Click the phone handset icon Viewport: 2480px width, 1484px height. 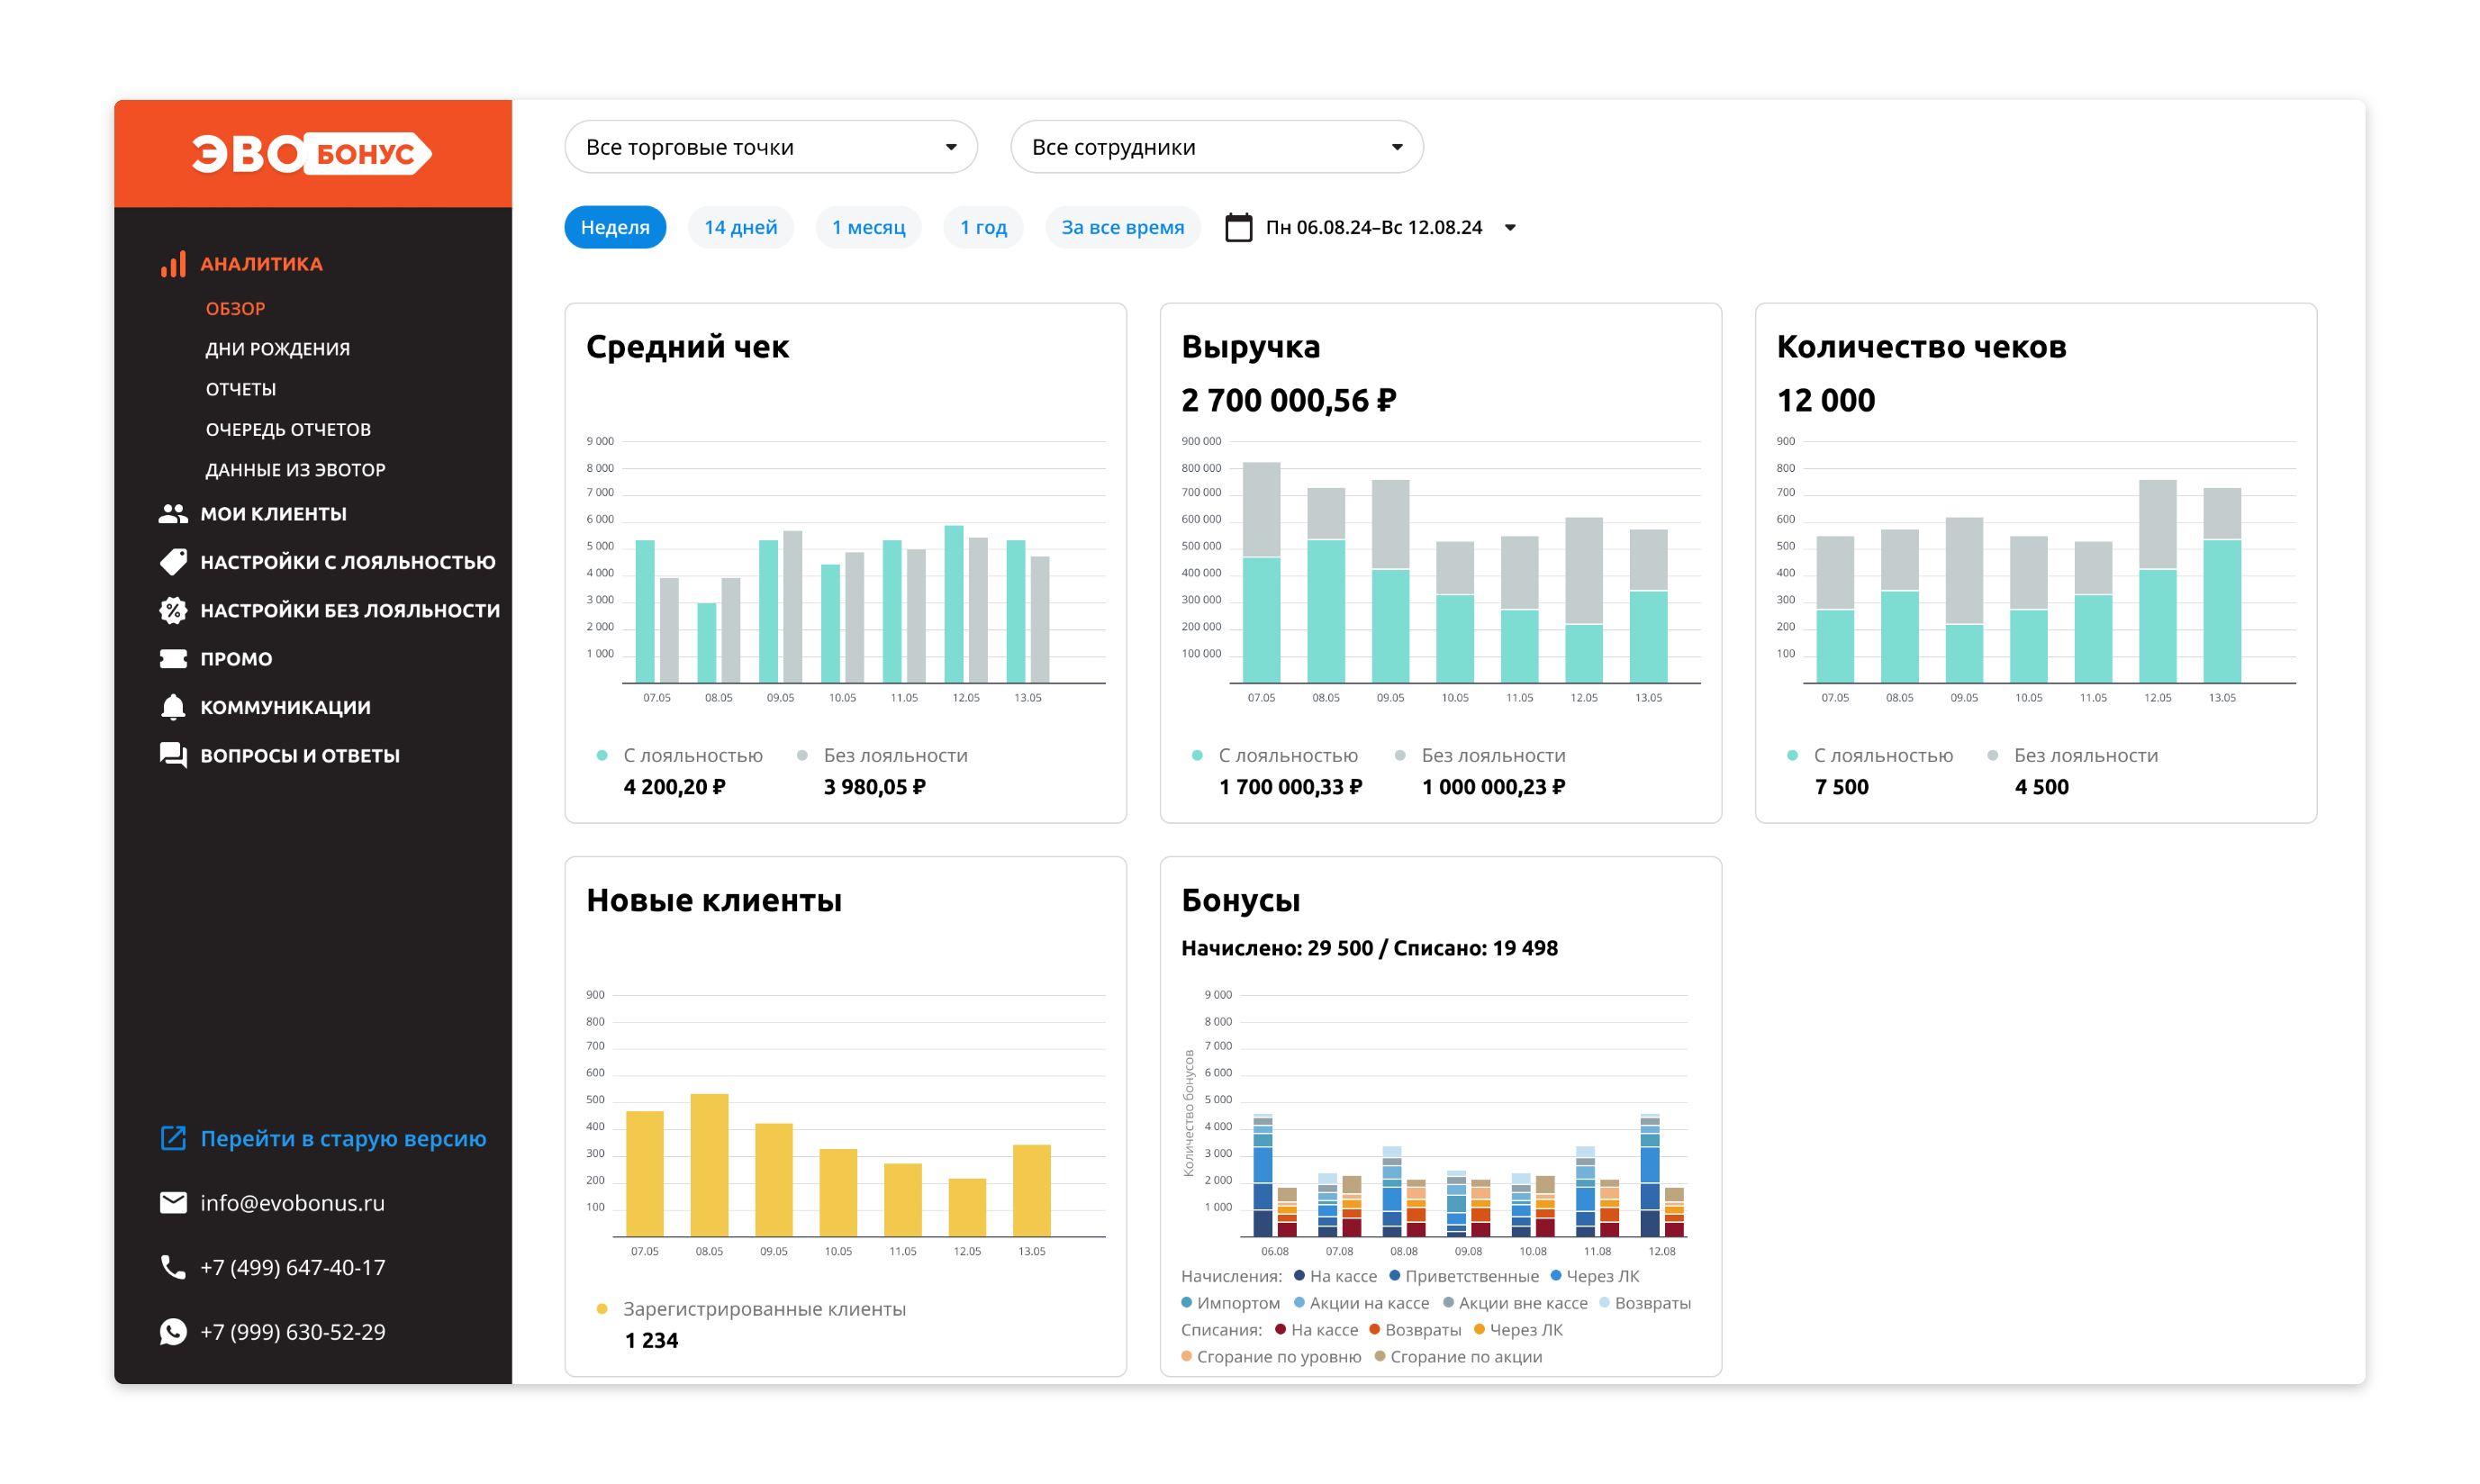(173, 1267)
